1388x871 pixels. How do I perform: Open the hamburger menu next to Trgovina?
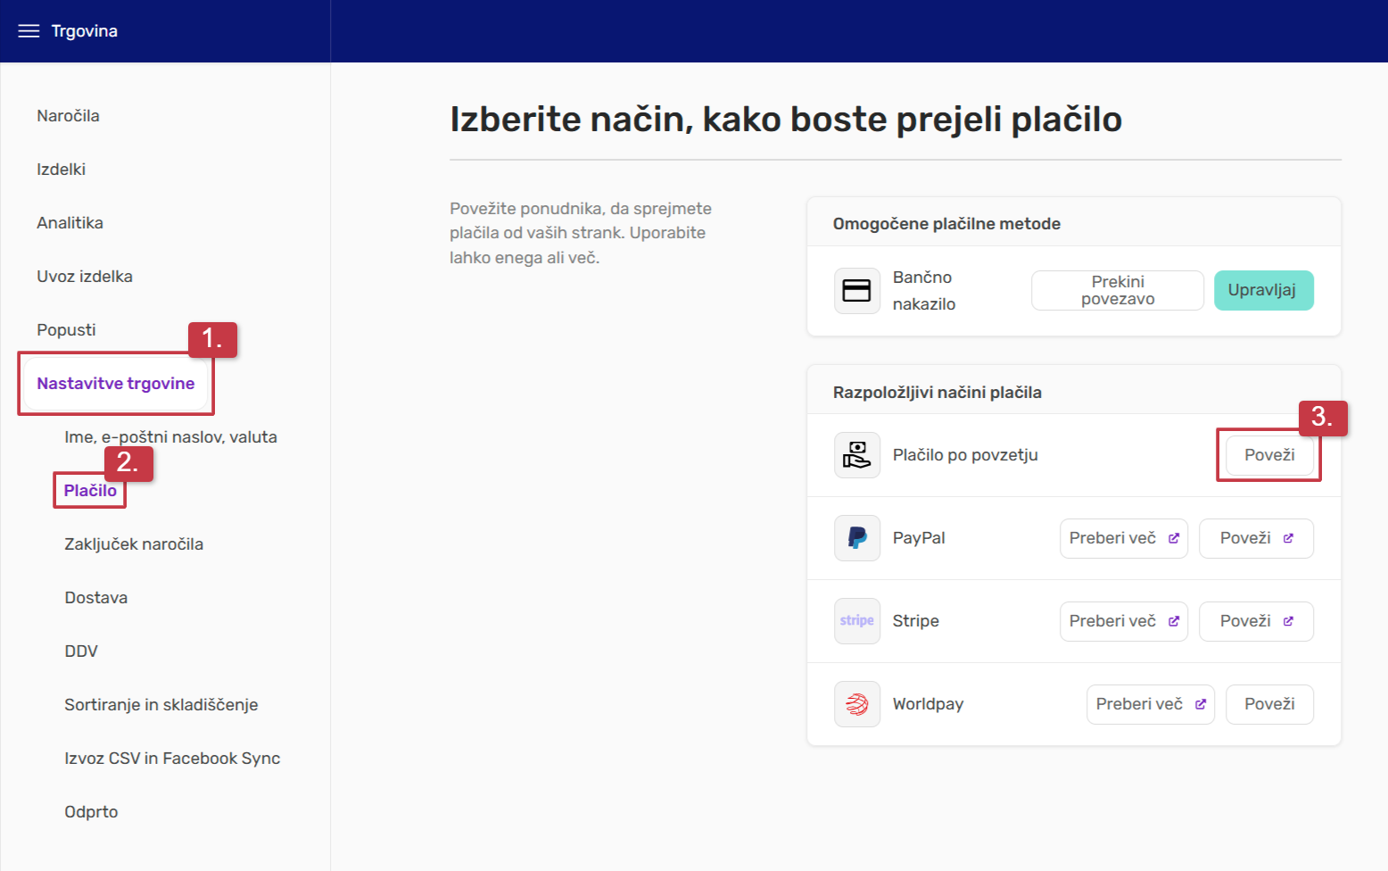[x=29, y=31]
